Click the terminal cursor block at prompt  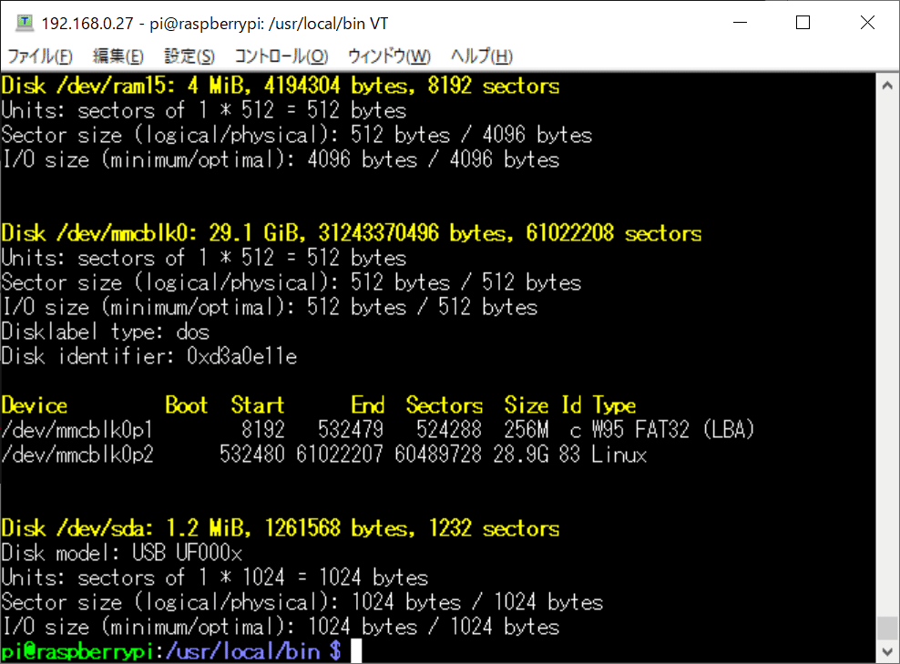point(356,652)
